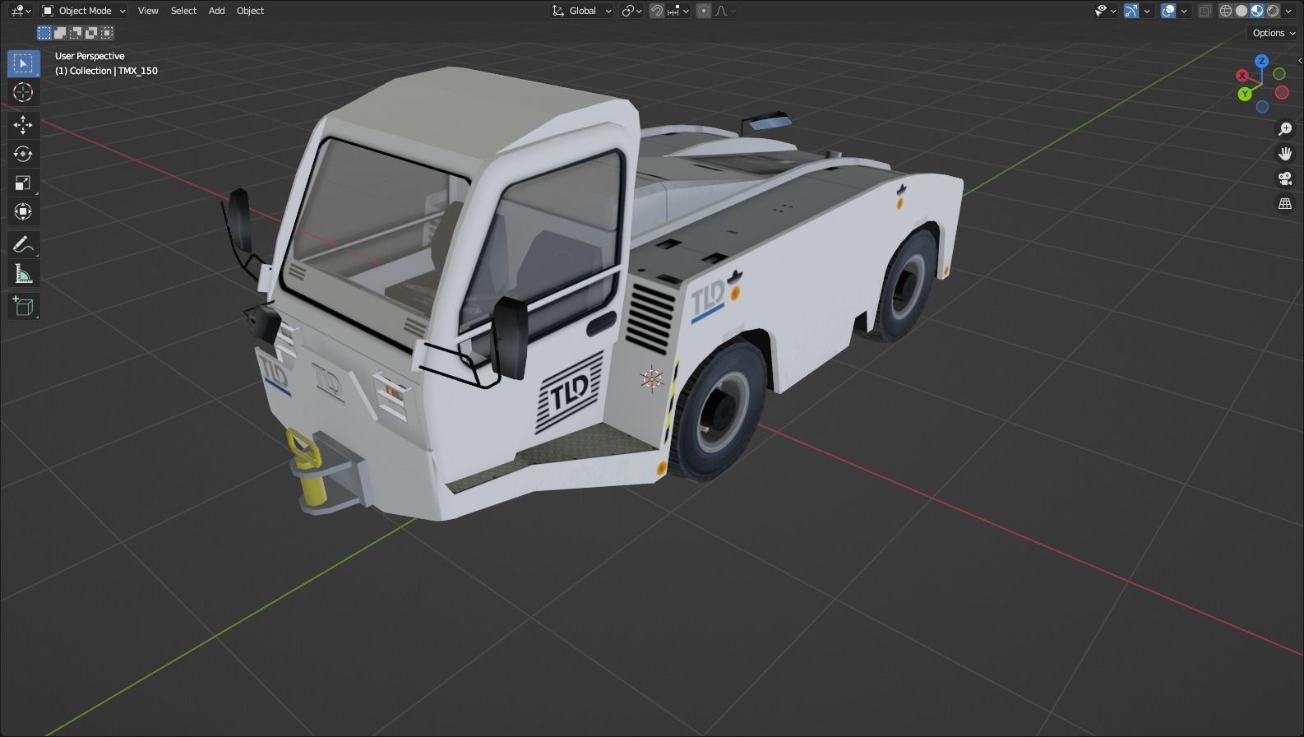Open the Object Mode dropdown
The width and height of the screenshot is (1304, 737).
click(84, 11)
